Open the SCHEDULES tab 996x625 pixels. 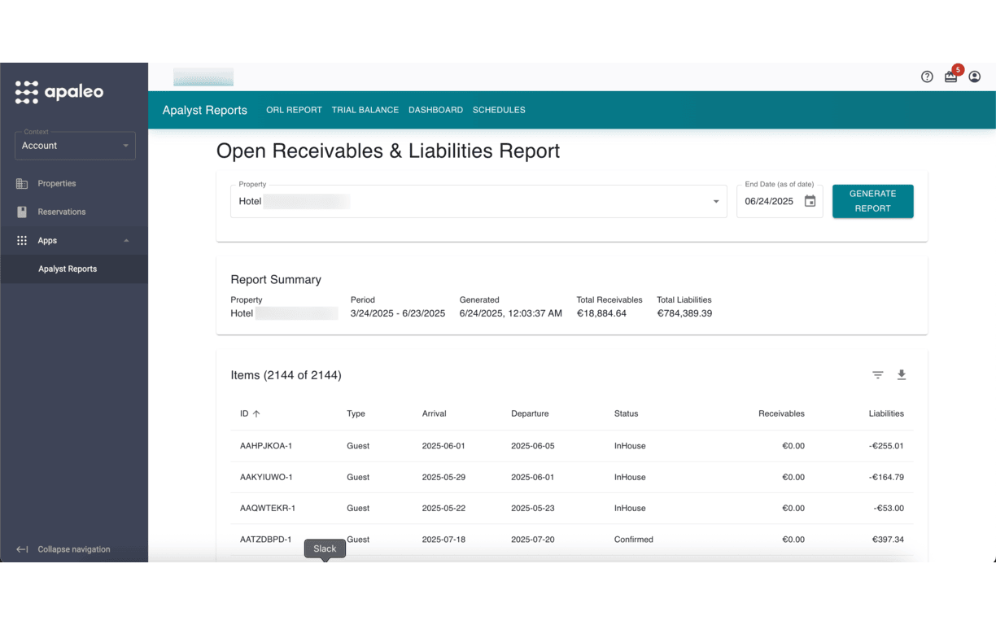click(499, 110)
